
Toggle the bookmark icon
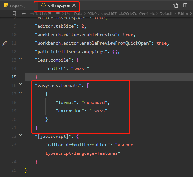14,13
